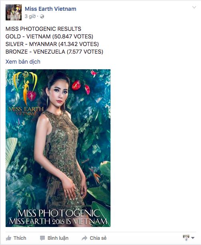Open Miss Earth Vietnam profile picture
201x245 pixels.
[x=14, y=12]
